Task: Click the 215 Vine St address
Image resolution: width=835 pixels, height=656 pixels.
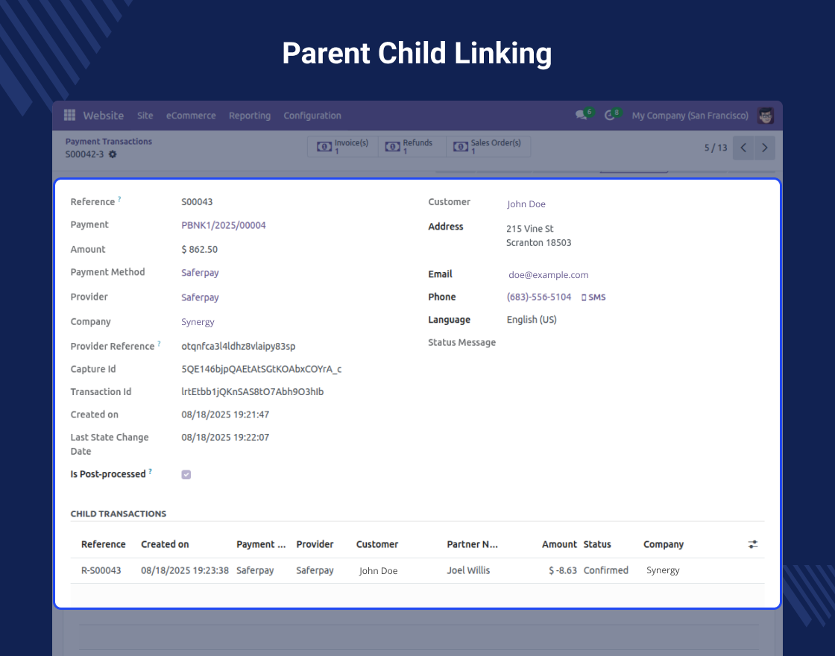Action: pos(530,228)
